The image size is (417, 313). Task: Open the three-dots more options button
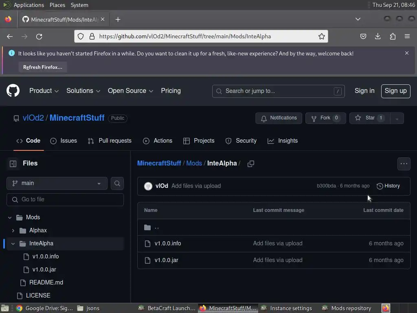coord(404,164)
